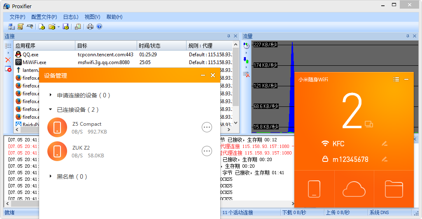This screenshot has height=219, width=422.
Task: Close 设备管理 dialog
Action: [213, 75]
